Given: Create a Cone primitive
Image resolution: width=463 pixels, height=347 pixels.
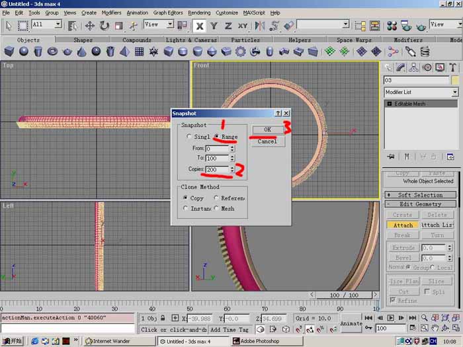Looking at the screenshot, I should 81,52.
